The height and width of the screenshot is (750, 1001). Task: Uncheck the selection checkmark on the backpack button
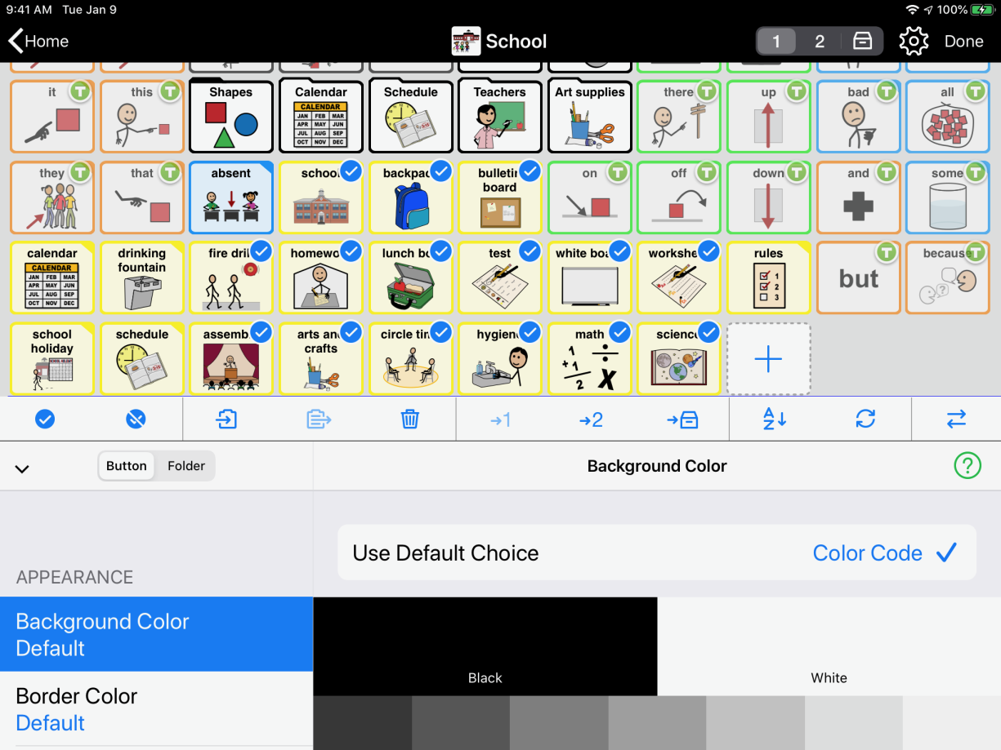click(x=440, y=171)
